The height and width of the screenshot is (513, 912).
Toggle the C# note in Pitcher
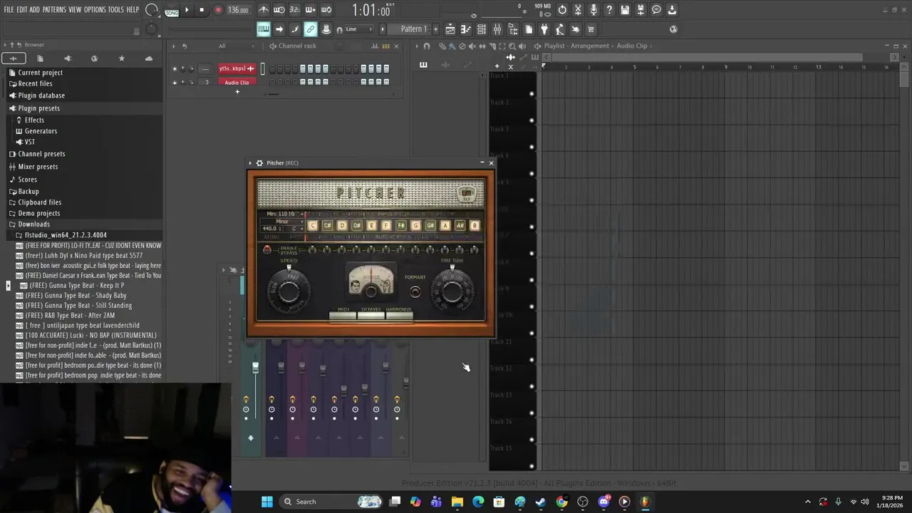pos(327,225)
